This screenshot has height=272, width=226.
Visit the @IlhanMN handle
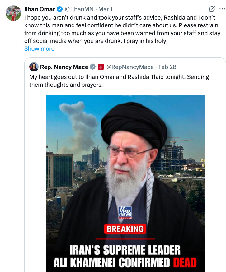79,9
